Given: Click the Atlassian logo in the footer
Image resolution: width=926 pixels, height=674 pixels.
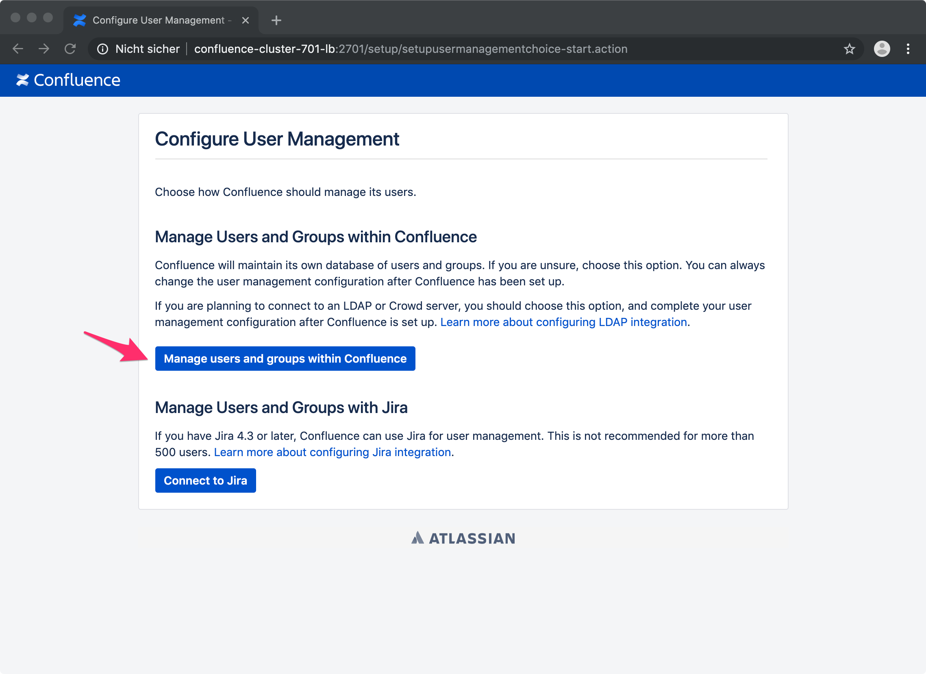Looking at the screenshot, I should 463,538.
